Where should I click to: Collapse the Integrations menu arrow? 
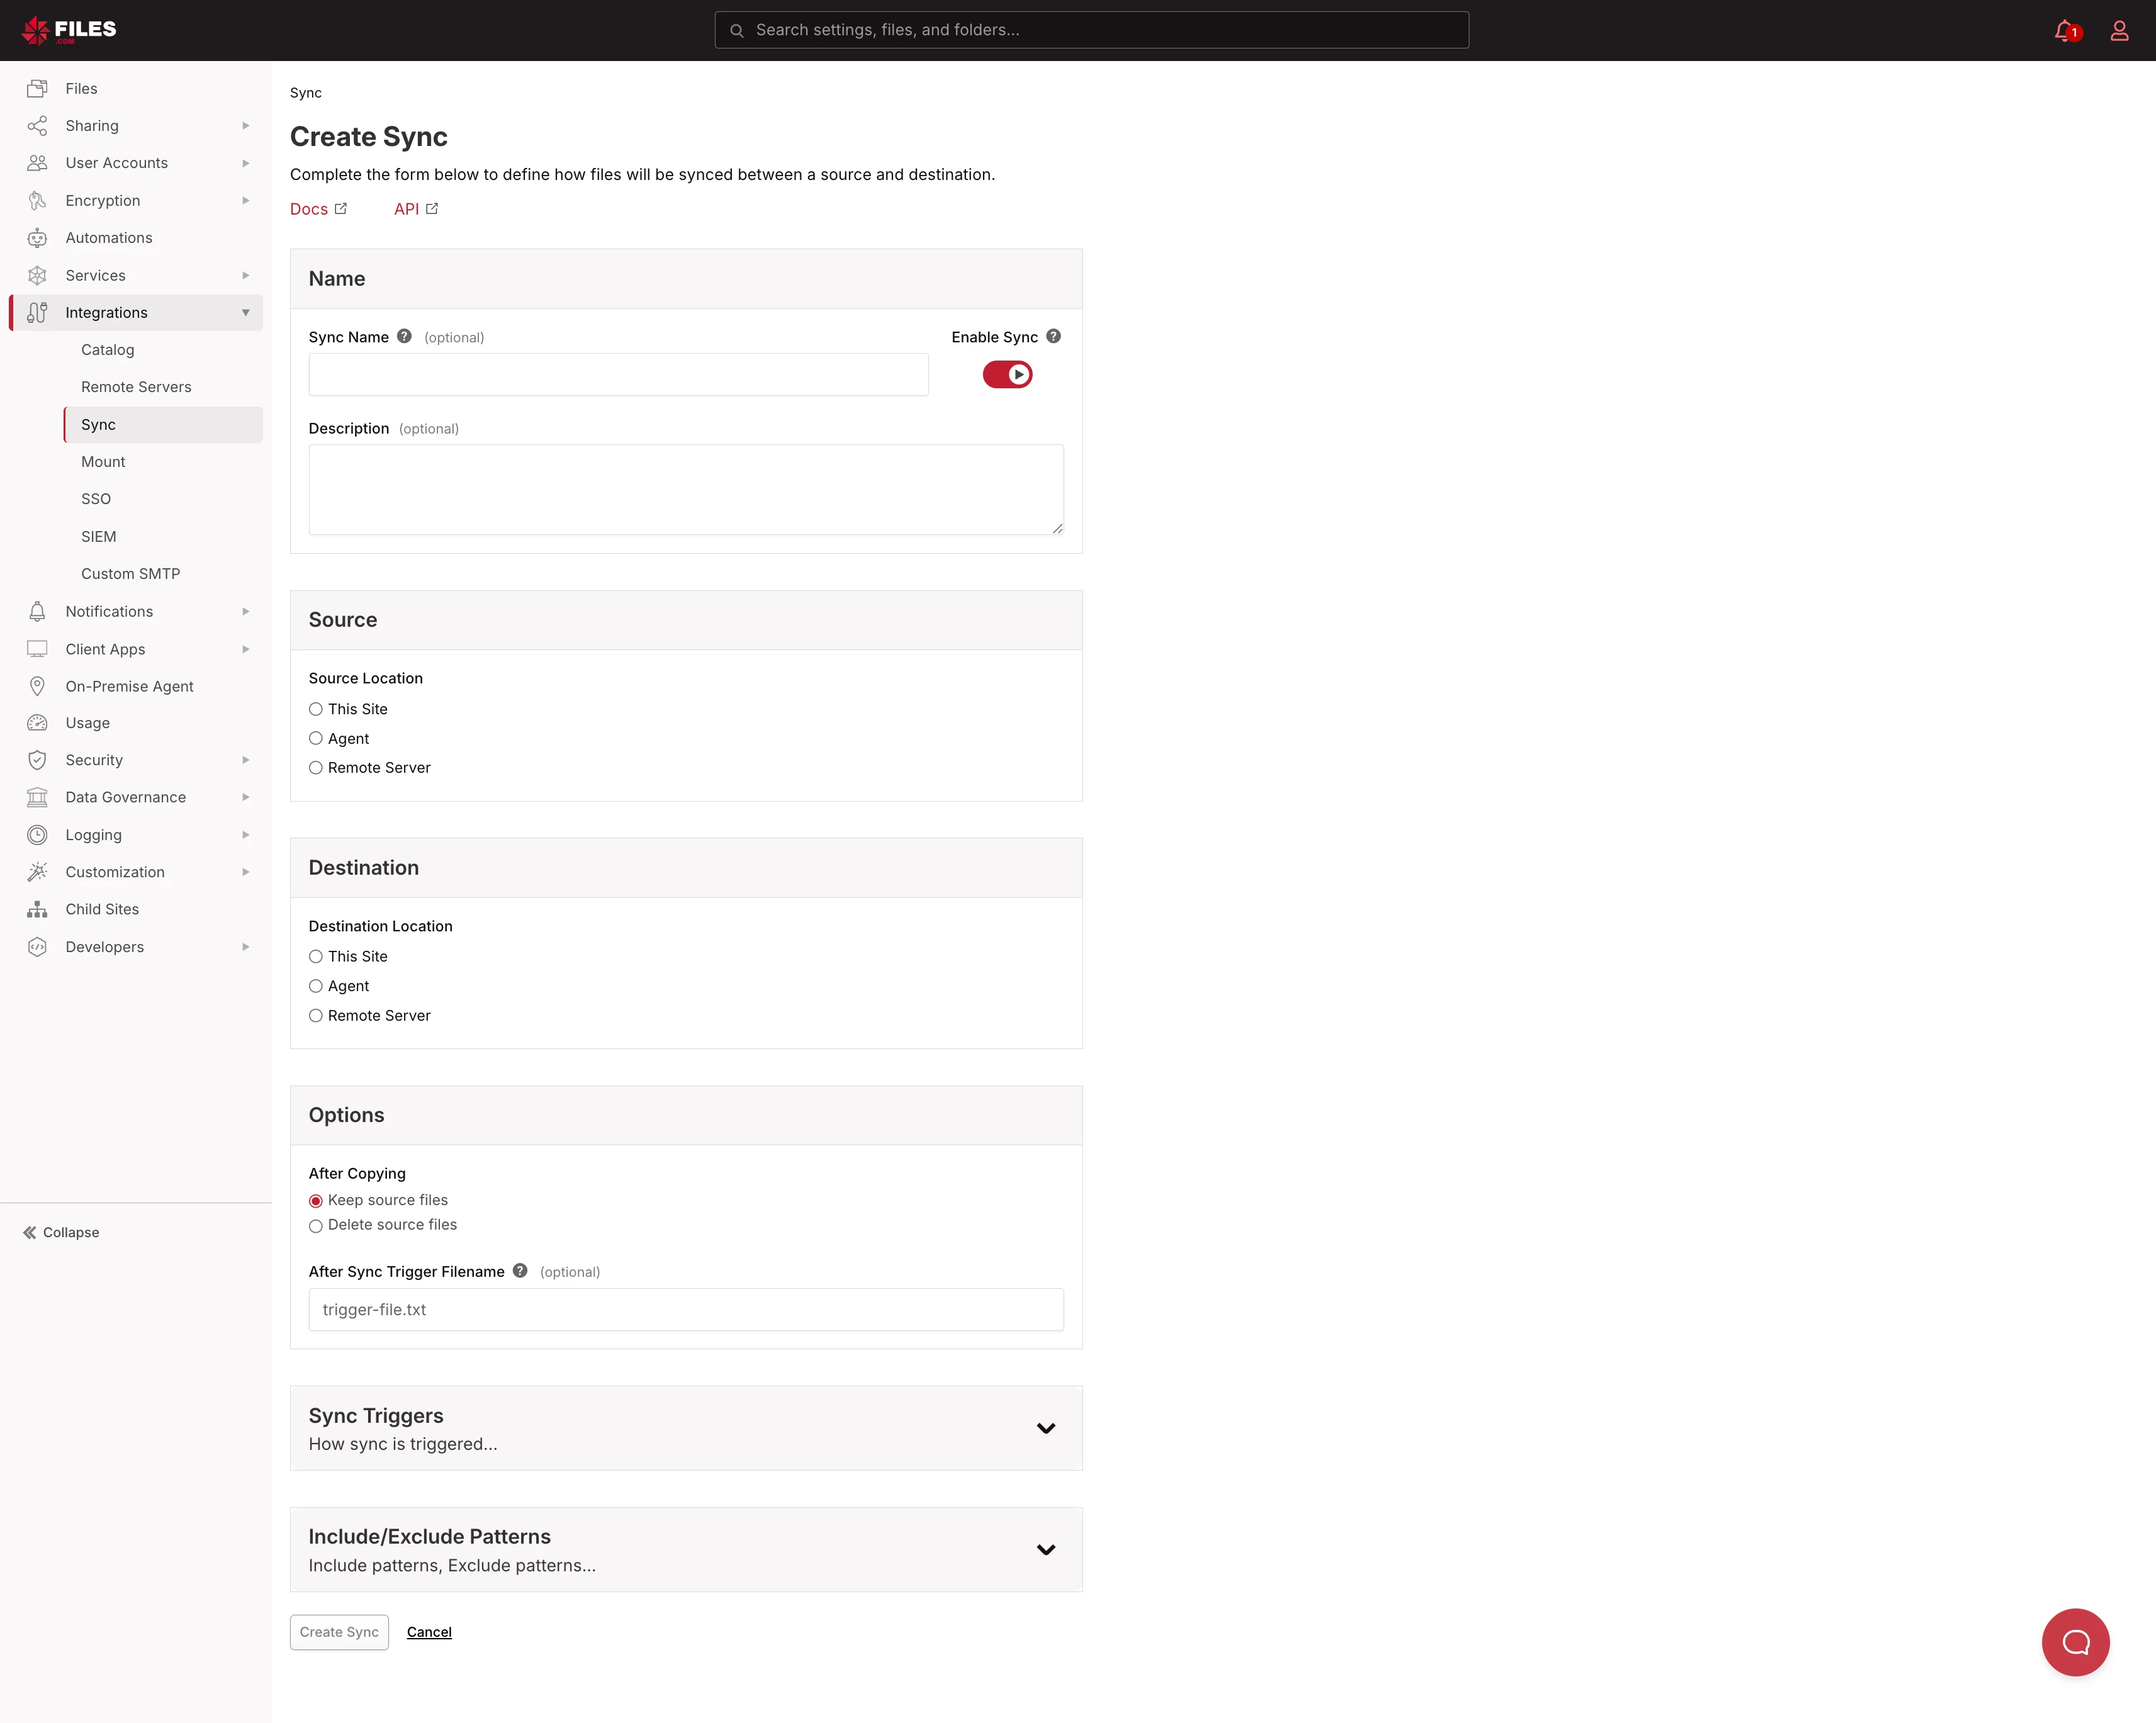pyautogui.click(x=245, y=313)
